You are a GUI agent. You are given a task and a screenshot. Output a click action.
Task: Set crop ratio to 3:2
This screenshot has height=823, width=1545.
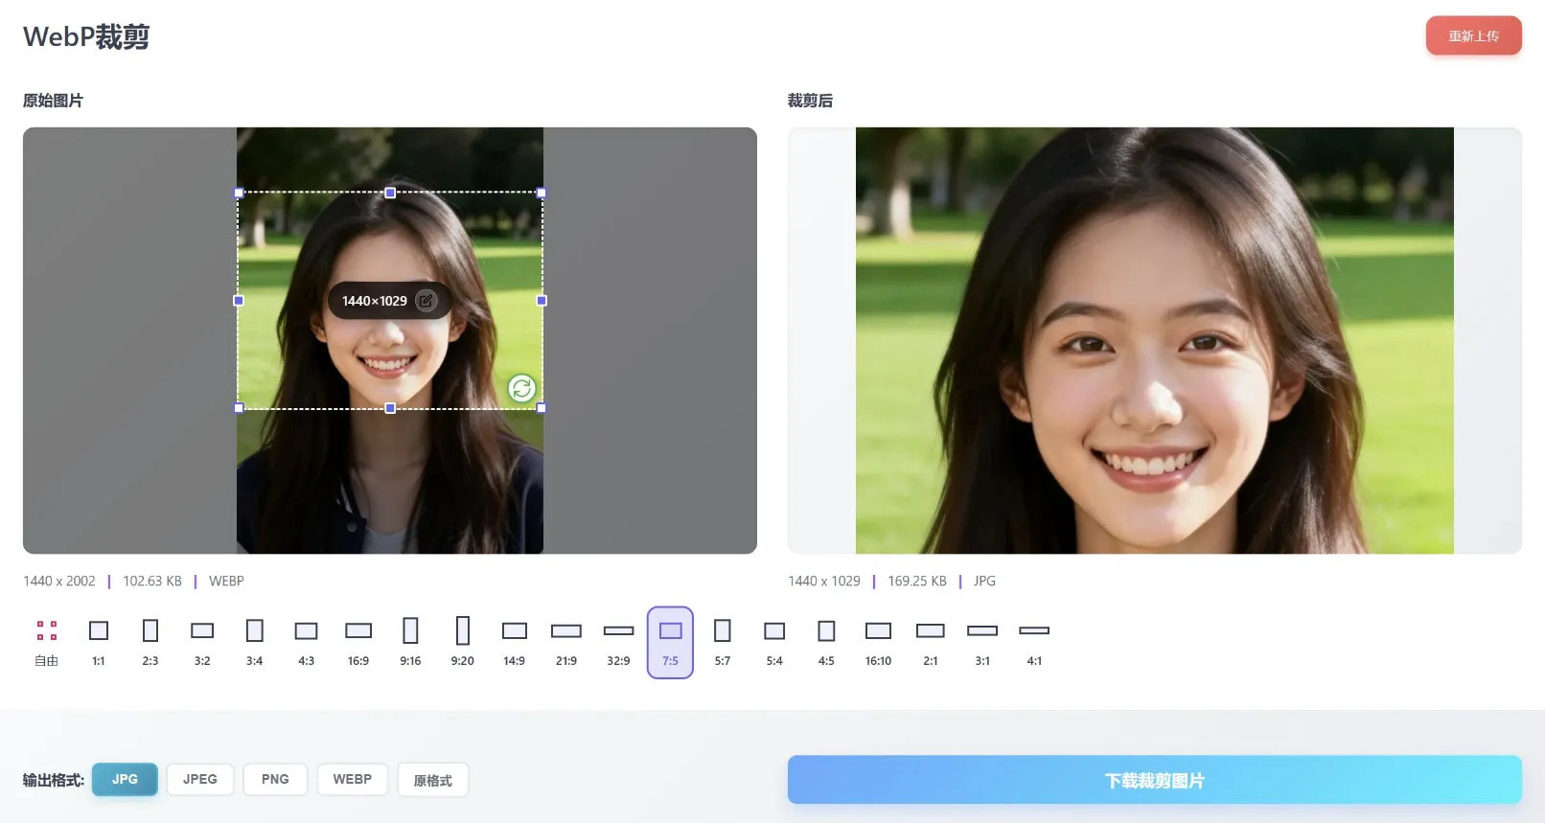point(202,642)
